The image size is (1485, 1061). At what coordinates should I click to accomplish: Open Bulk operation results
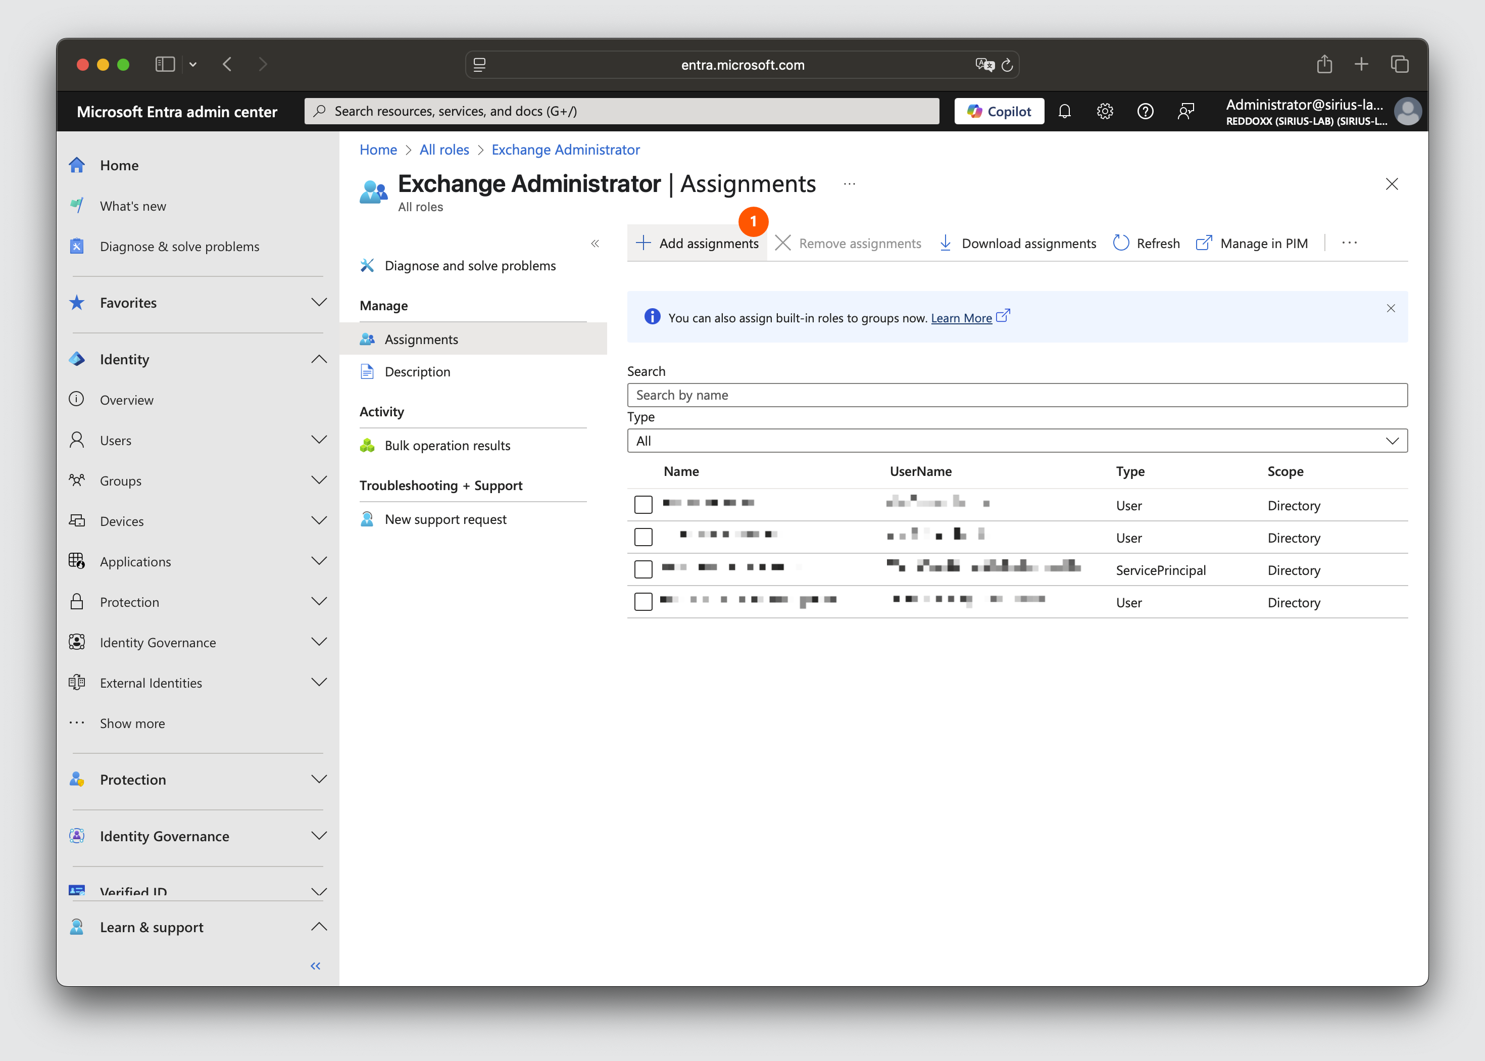[448, 446]
